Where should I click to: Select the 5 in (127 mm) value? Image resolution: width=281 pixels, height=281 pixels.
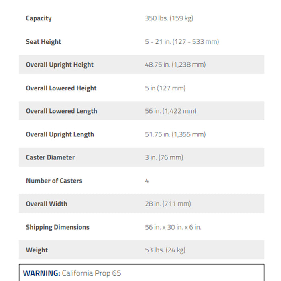(165, 88)
